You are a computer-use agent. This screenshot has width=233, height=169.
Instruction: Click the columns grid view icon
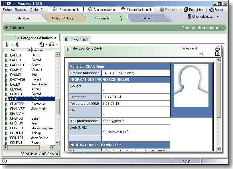pyautogui.click(x=52, y=44)
